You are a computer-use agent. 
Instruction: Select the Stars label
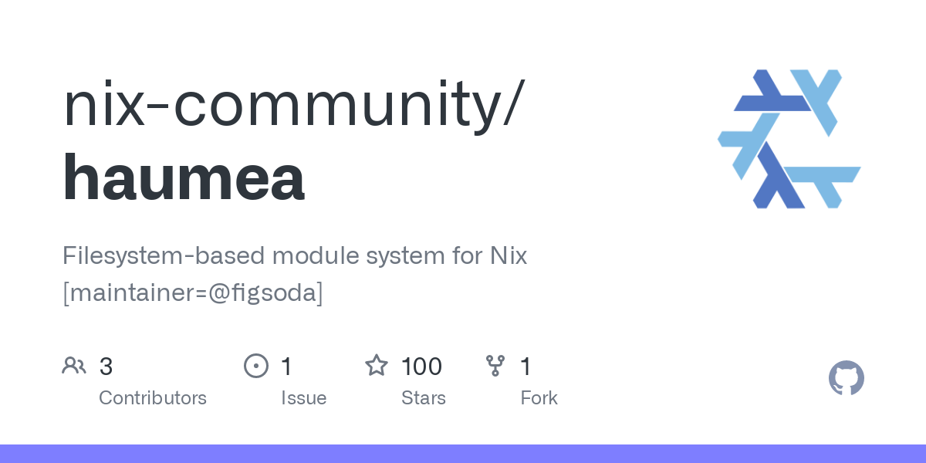pos(424,397)
